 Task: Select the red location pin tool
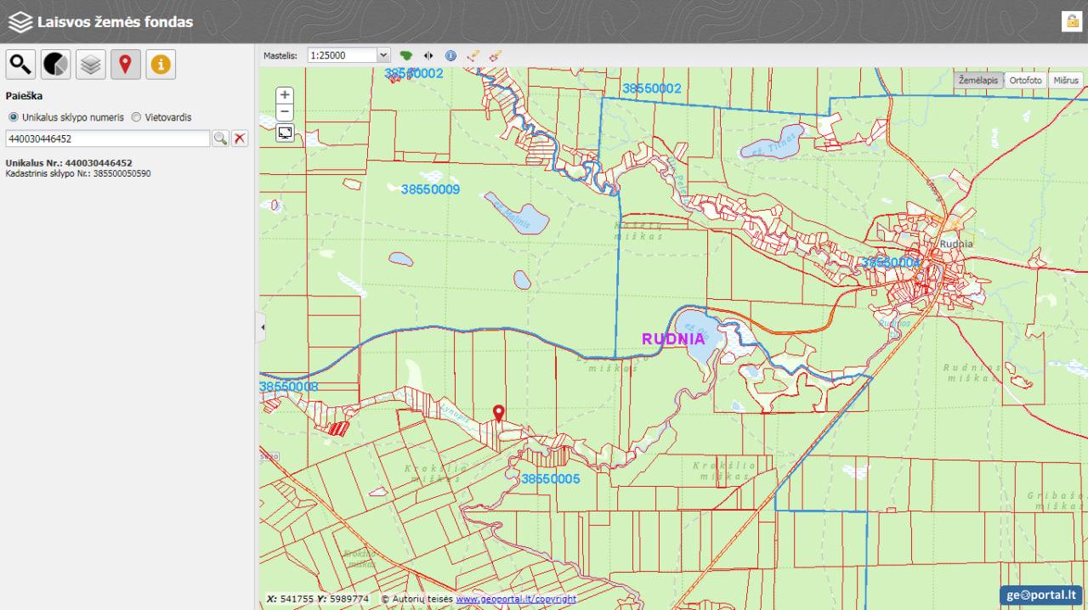click(x=126, y=65)
